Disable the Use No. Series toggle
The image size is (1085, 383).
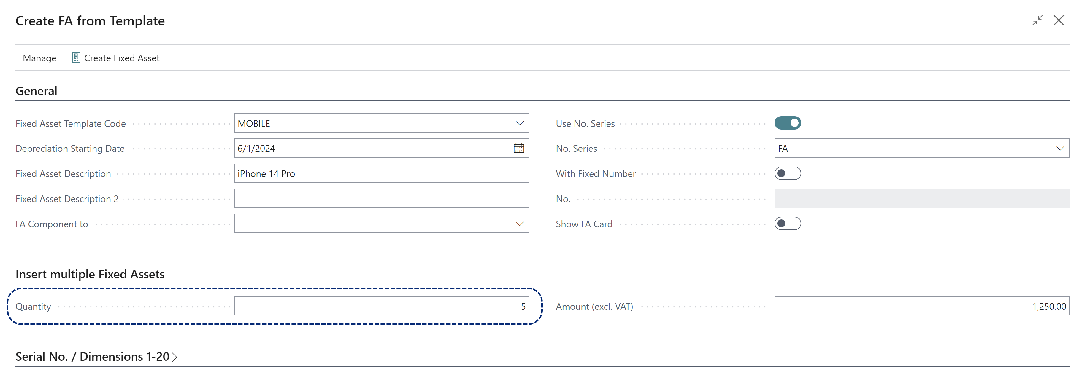point(788,123)
